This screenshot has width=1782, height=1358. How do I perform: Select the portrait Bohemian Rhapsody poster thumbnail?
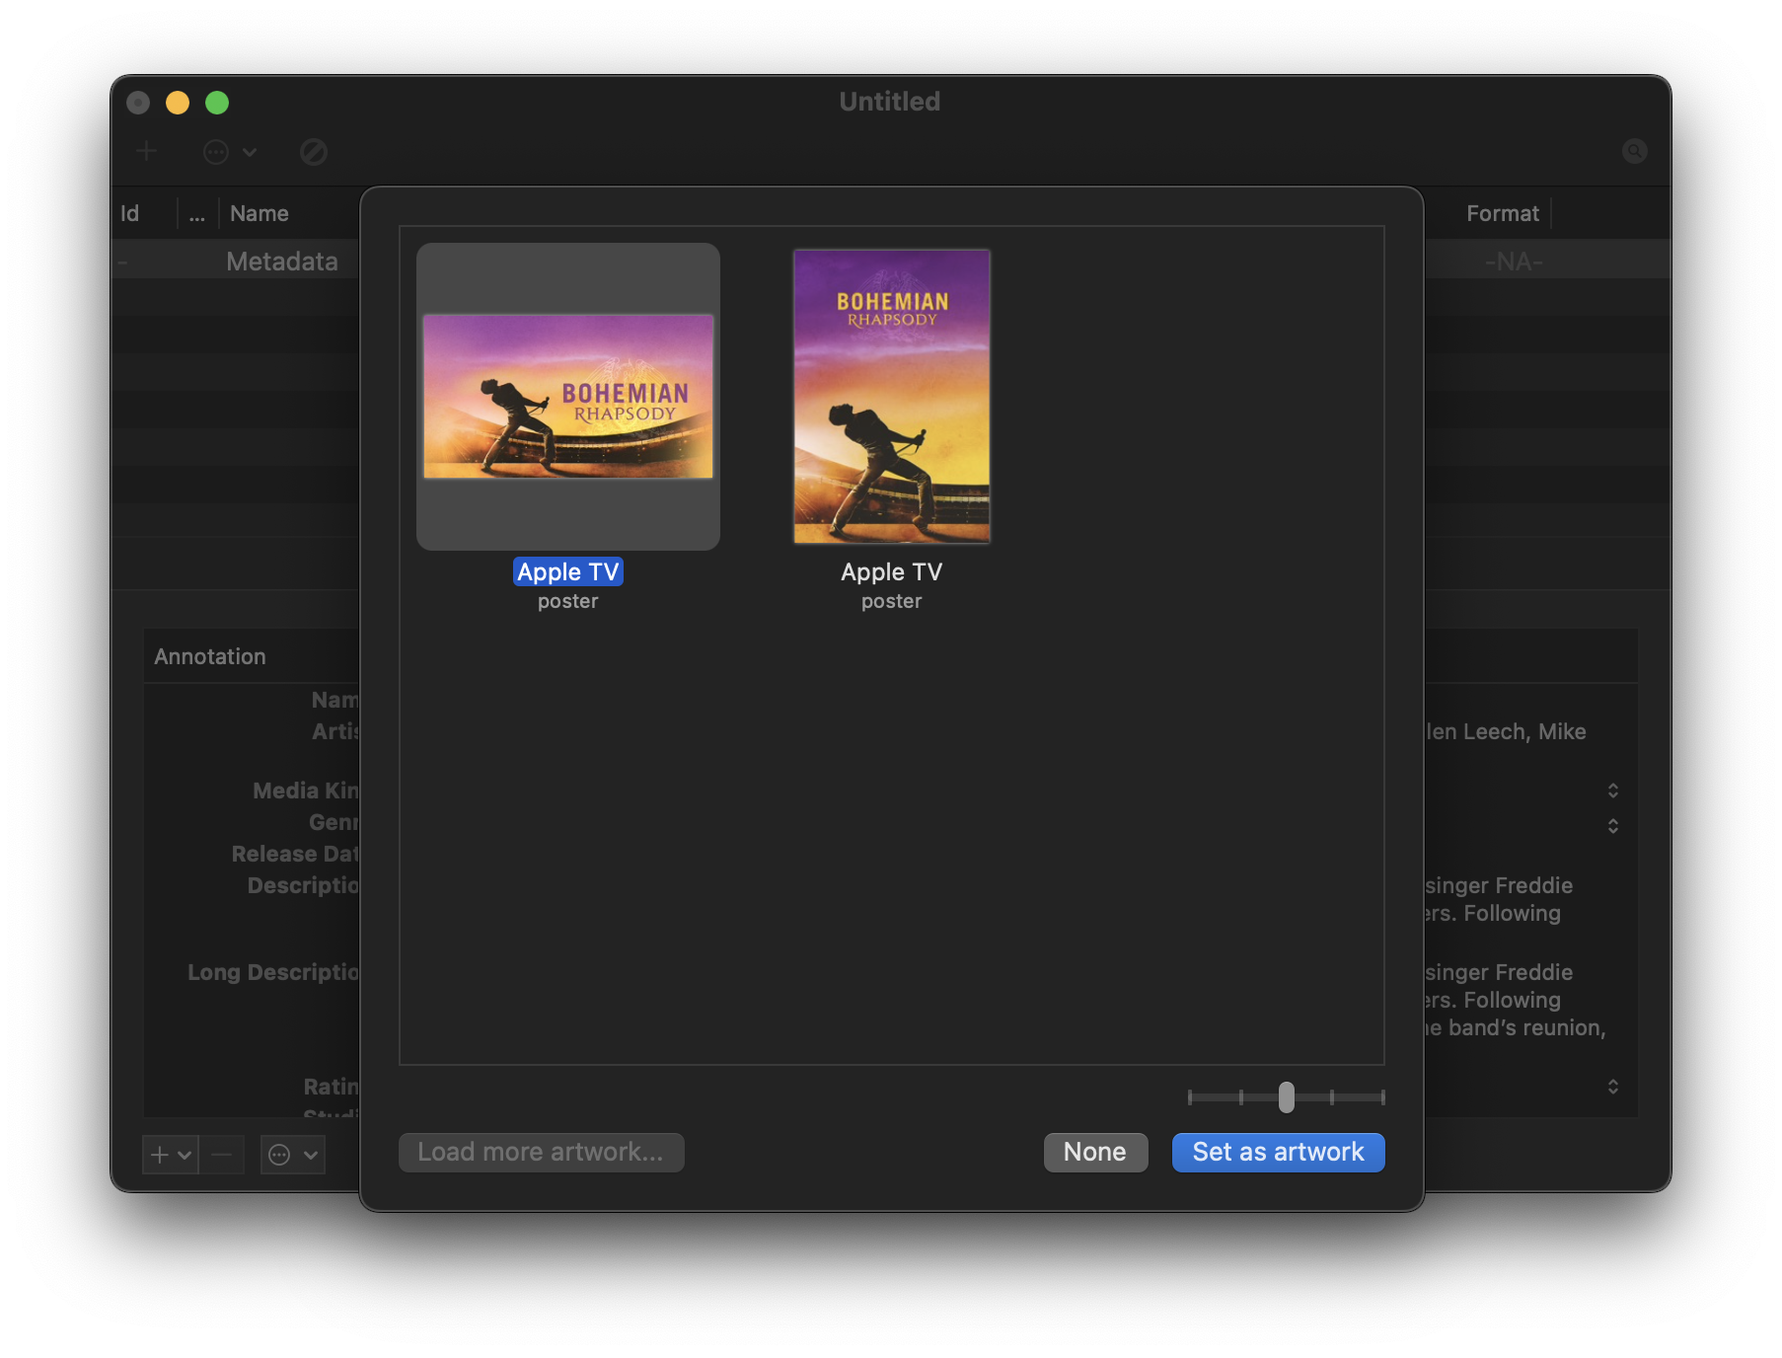(892, 396)
